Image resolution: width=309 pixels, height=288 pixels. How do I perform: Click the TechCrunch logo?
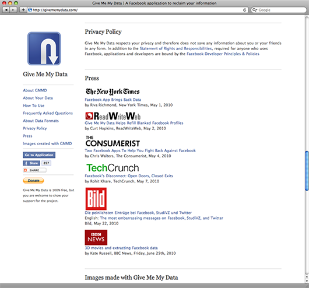[113, 168]
